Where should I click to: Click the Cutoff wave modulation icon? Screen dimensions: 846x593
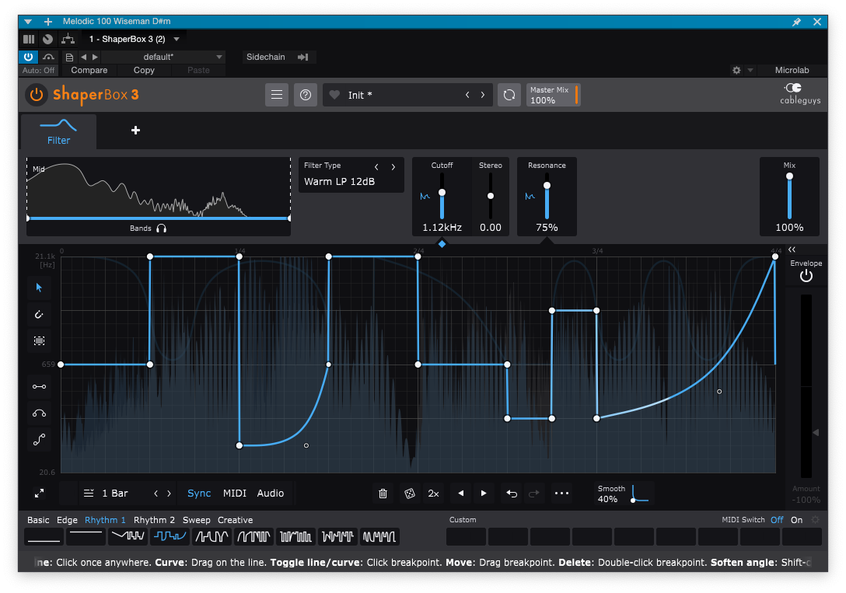(x=425, y=196)
